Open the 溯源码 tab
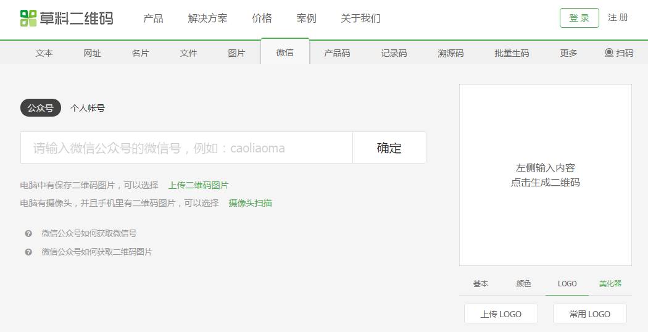Image resolution: width=648 pixels, height=332 pixels. [451, 53]
